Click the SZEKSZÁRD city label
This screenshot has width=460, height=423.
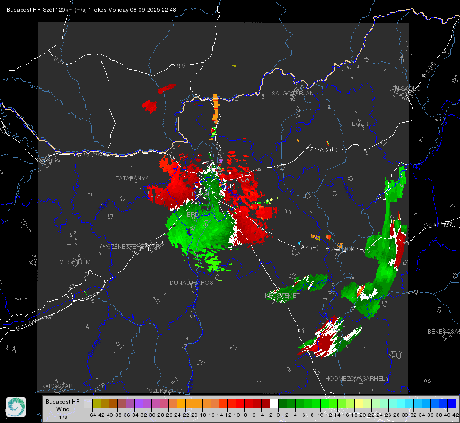(x=166, y=391)
